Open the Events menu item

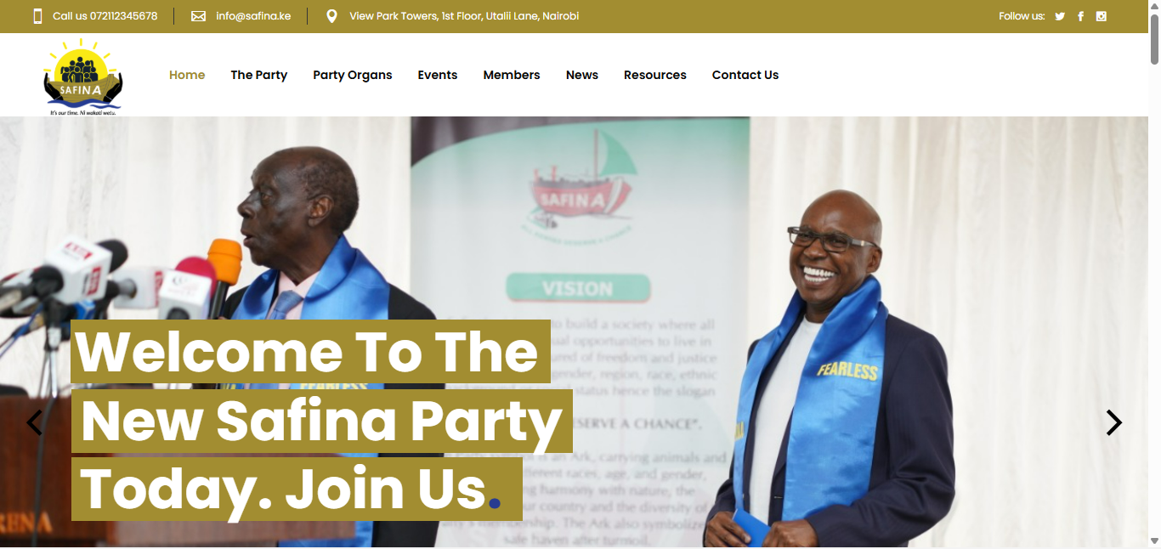click(438, 75)
